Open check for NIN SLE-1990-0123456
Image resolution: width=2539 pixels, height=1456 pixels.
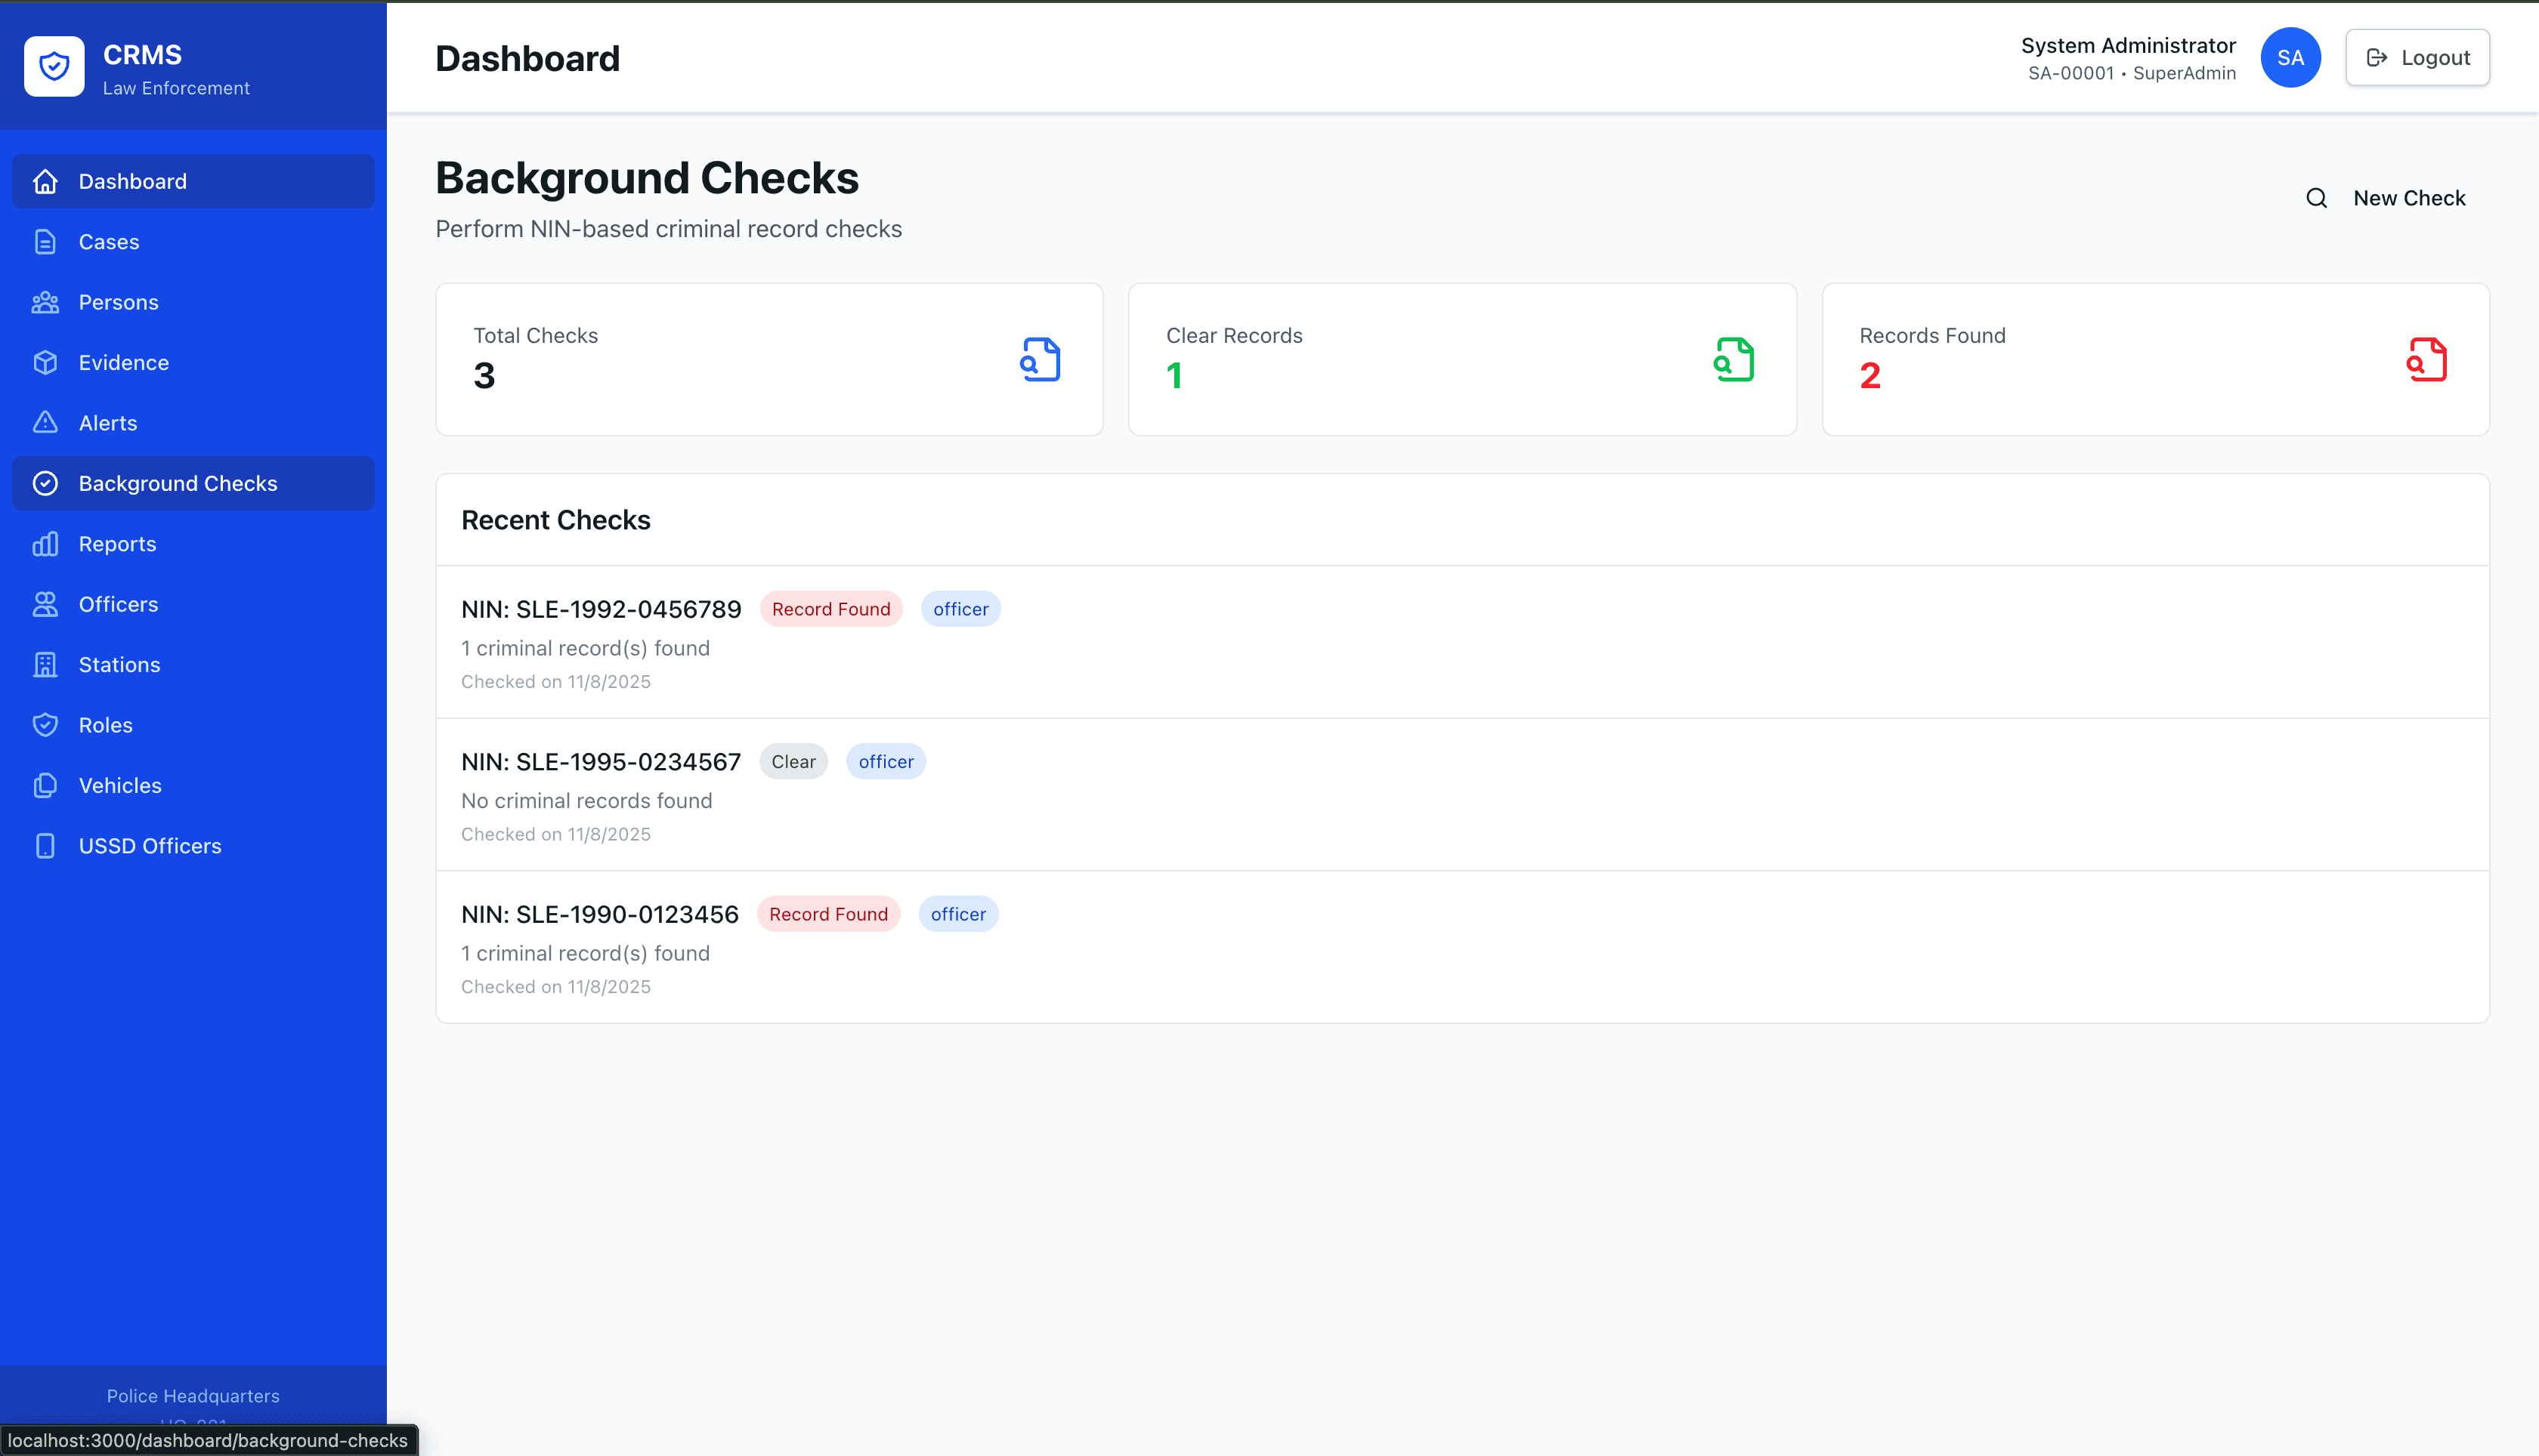click(1463, 947)
